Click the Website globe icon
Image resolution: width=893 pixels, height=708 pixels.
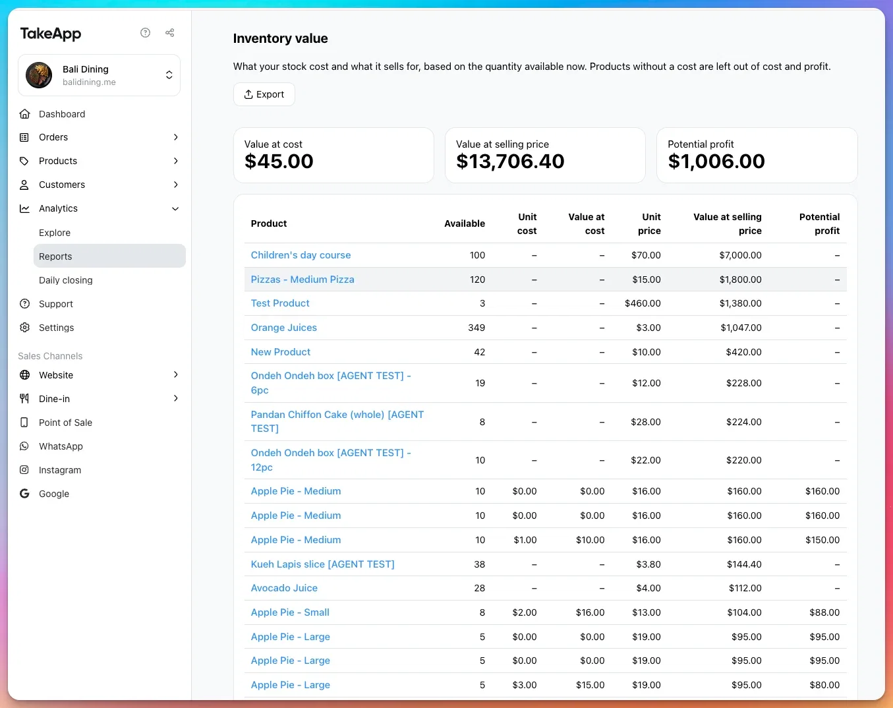tap(24, 375)
